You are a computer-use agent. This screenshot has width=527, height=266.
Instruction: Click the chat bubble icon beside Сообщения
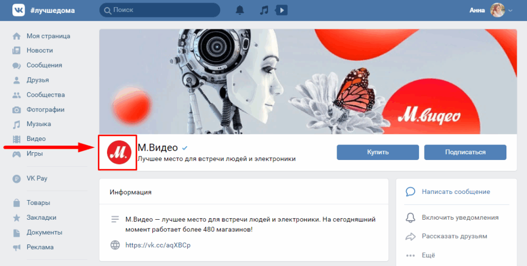pos(16,65)
